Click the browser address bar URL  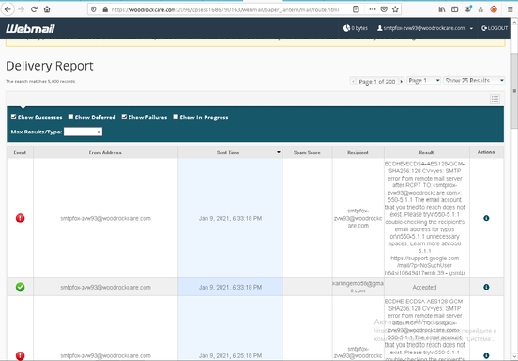pos(225,9)
